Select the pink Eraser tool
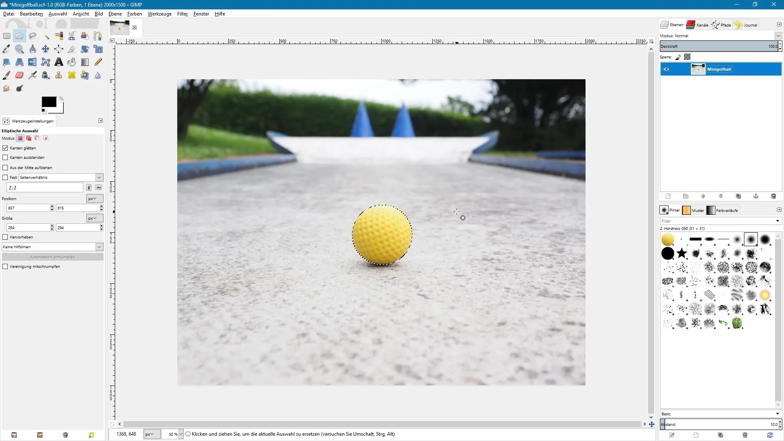Image resolution: width=784 pixels, height=441 pixels. point(20,75)
